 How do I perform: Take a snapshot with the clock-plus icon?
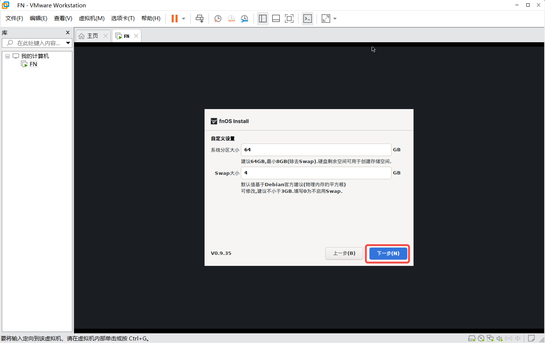pyautogui.click(x=217, y=18)
